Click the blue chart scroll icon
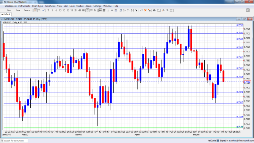254x143 pixels. coord(116,10)
